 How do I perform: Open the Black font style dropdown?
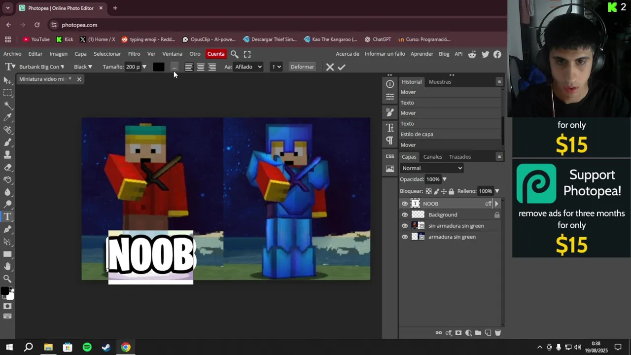point(83,67)
